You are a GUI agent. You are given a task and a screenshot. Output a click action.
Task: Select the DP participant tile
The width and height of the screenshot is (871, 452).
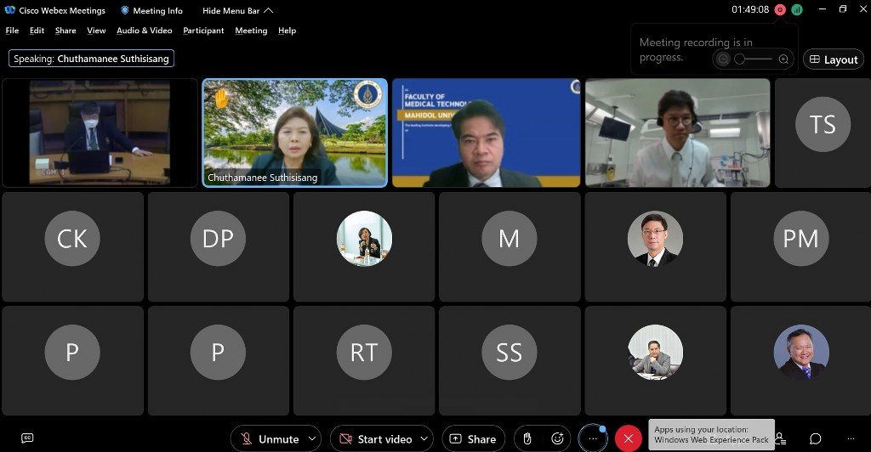219,246
